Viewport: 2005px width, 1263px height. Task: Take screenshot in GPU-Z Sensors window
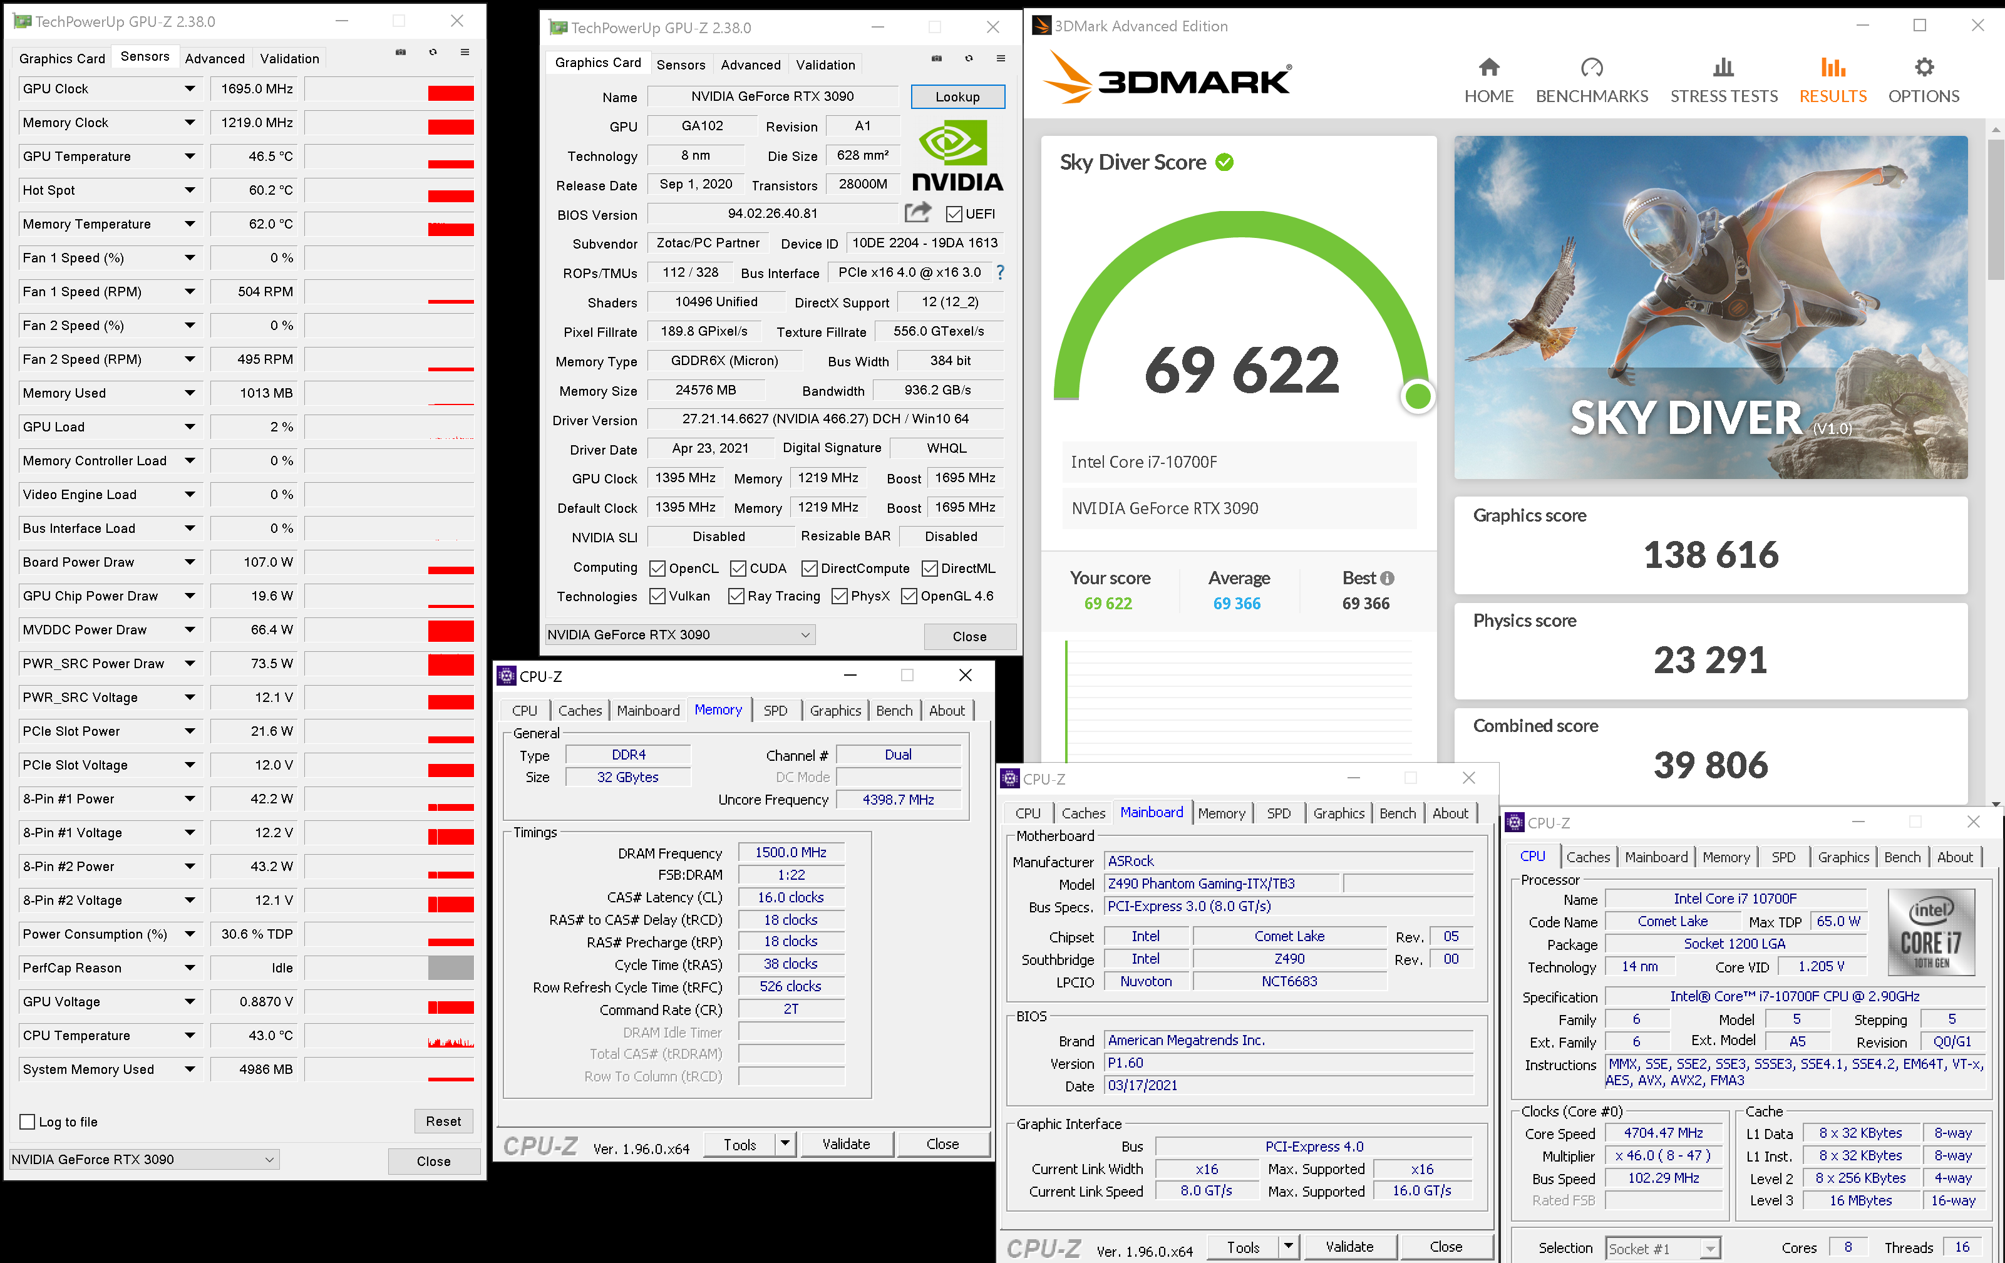[401, 51]
